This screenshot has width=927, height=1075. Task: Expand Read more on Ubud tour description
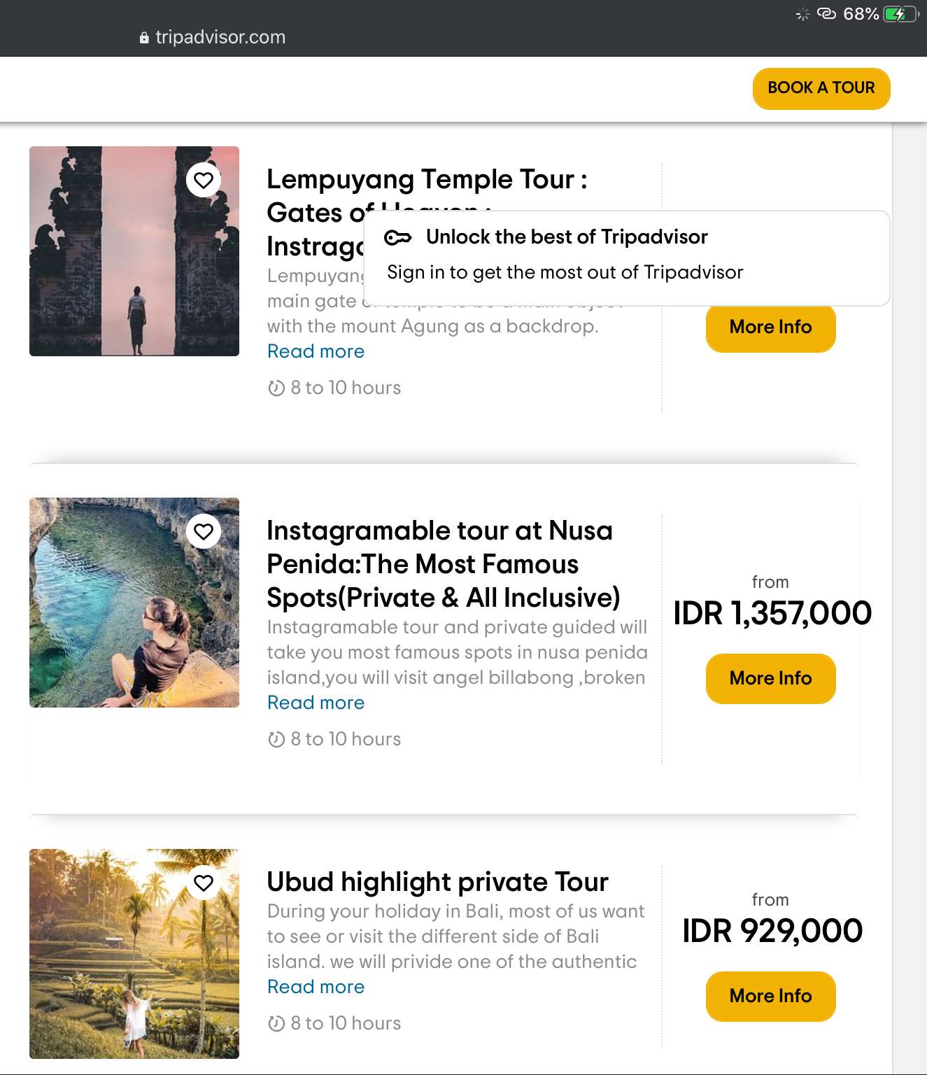316,987
